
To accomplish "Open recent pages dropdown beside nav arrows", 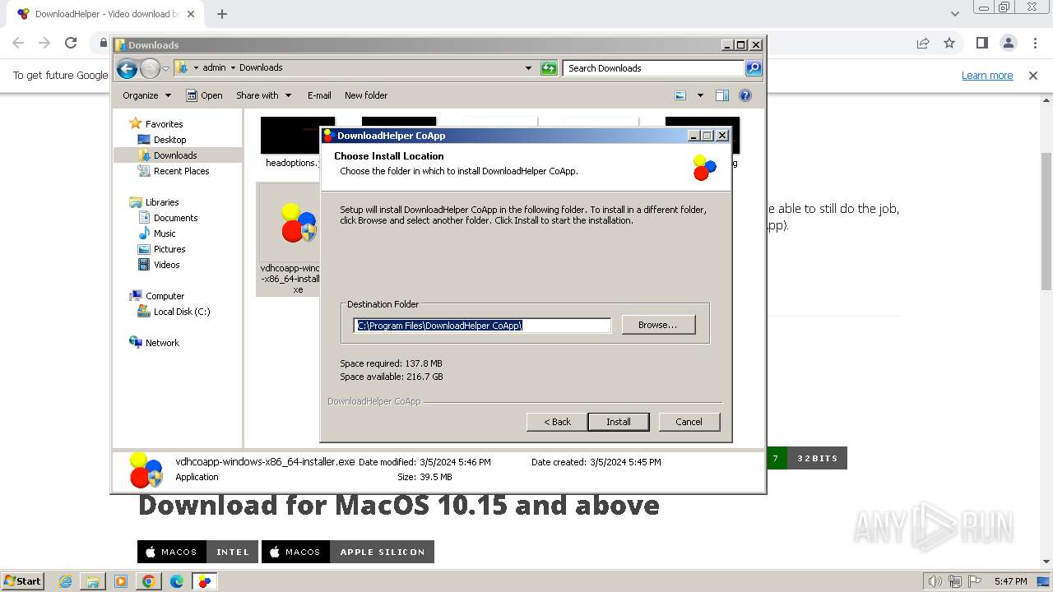I will click(165, 68).
